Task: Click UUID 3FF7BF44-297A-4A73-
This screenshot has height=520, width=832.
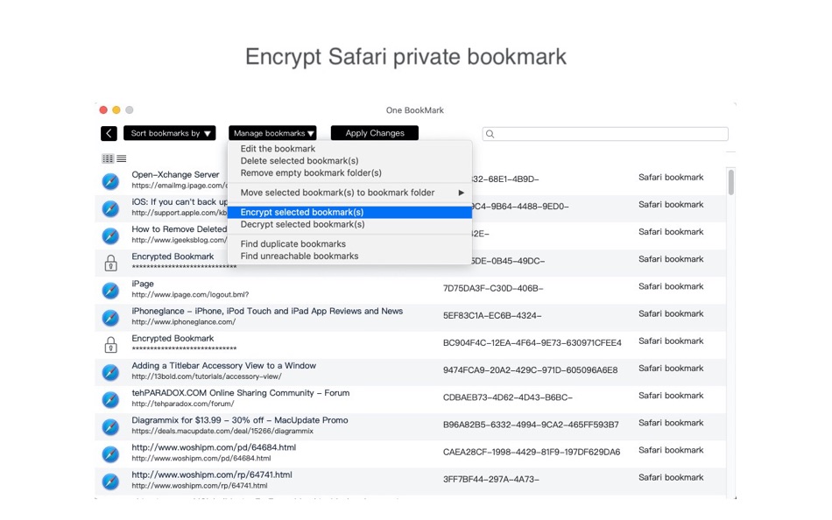Action: coord(490,480)
